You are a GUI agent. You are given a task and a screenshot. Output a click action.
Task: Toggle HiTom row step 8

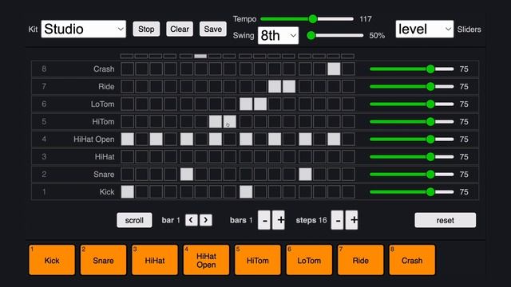[230, 122]
